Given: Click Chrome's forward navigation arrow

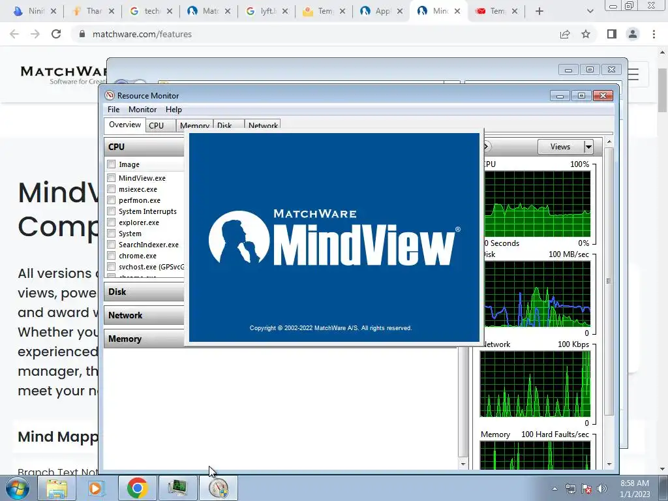Looking at the screenshot, I should [35, 34].
